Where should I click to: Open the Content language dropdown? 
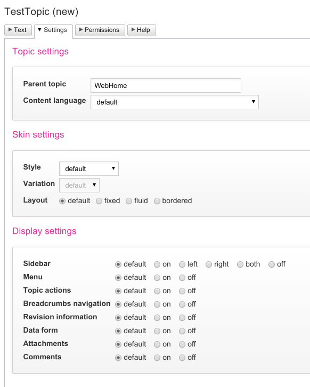(x=175, y=102)
